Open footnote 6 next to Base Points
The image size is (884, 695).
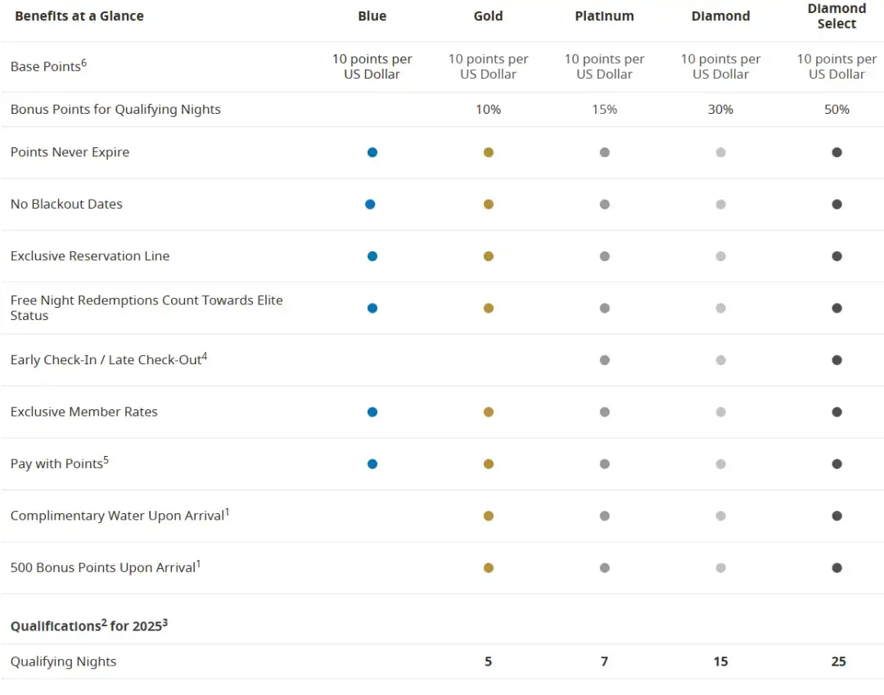tap(83, 62)
